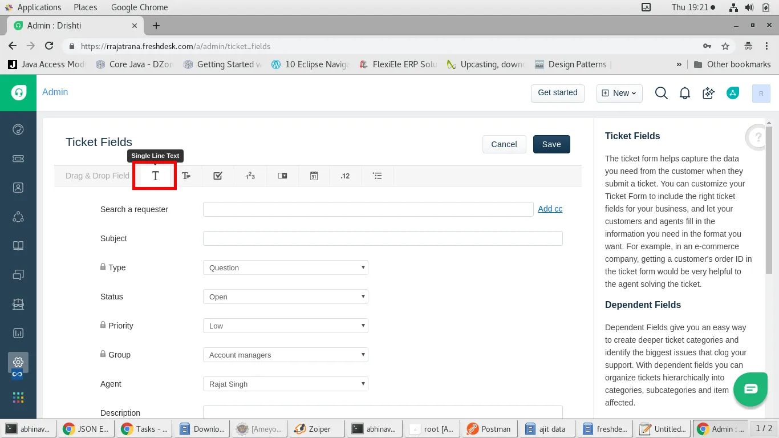
Task: Open the New dropdown button
Action: coord(619,93)
